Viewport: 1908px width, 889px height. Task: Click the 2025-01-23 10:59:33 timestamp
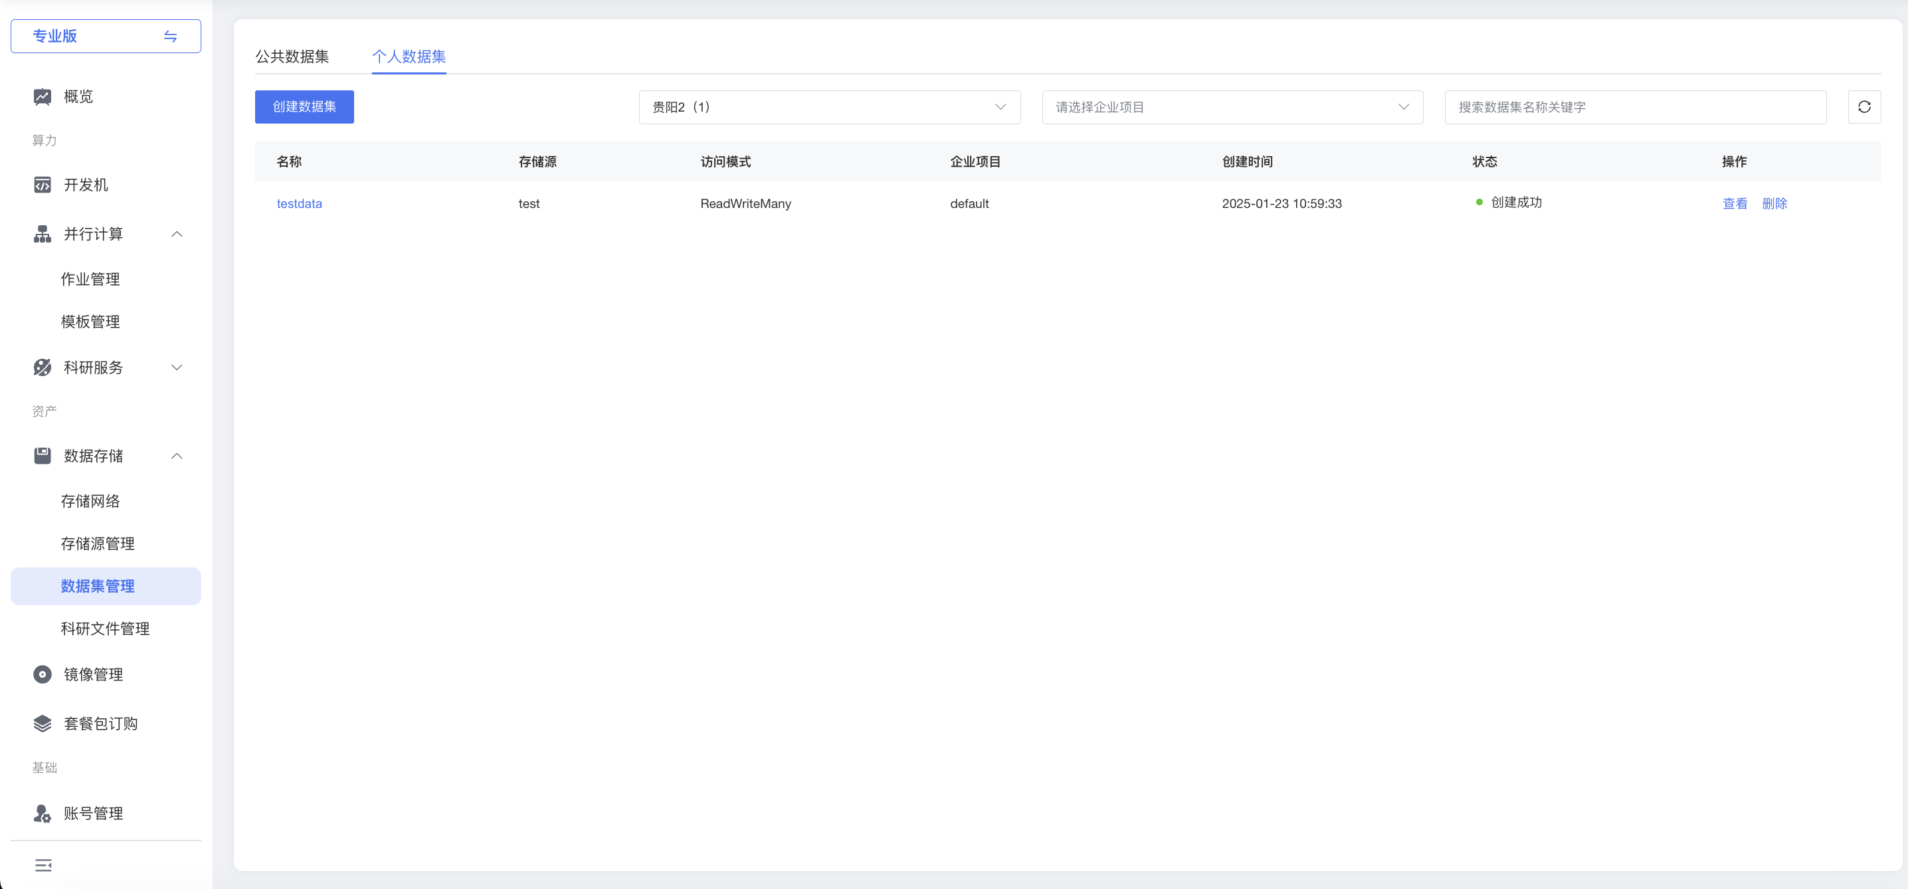pos(1282,204)
